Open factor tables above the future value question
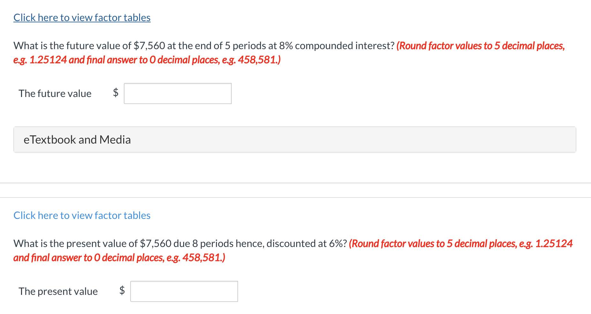The width and height of the screenshot is (591, 314). [81, 18]
